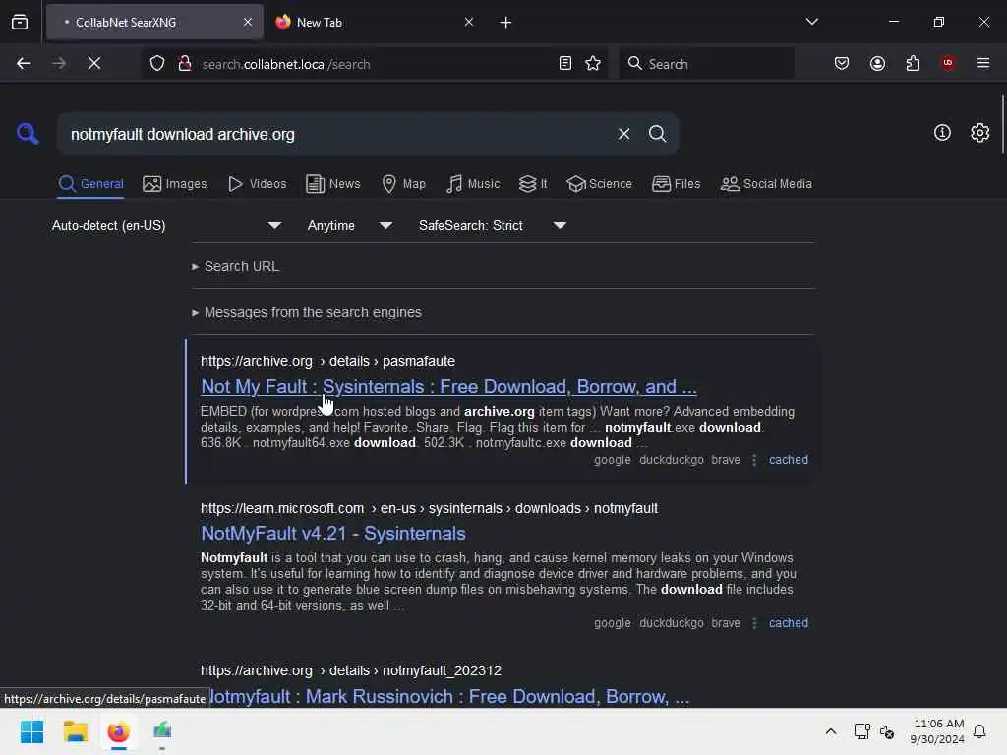The image size is (1007, 755).
Task: Switch to IT category
Action: point(533,184)
